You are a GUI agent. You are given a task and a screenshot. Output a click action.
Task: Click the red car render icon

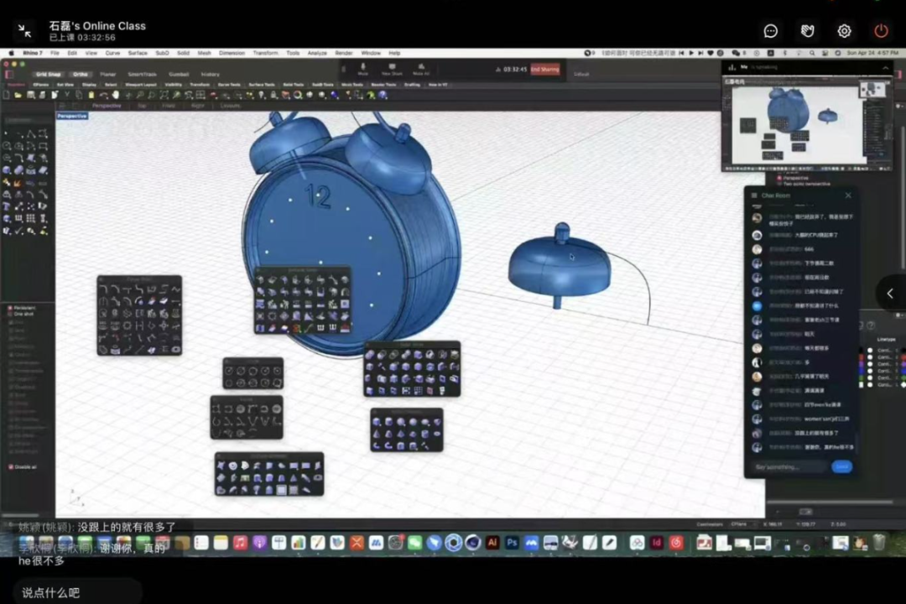[x=215, y=96]
